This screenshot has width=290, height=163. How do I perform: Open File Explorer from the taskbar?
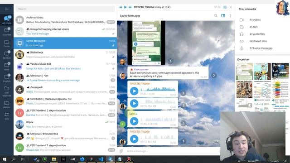[54, 159]
